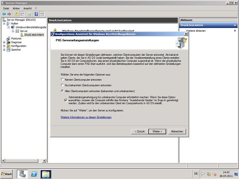
Task: Open the ? help menu
Action: pyautogui.click(x=36, y=8)
